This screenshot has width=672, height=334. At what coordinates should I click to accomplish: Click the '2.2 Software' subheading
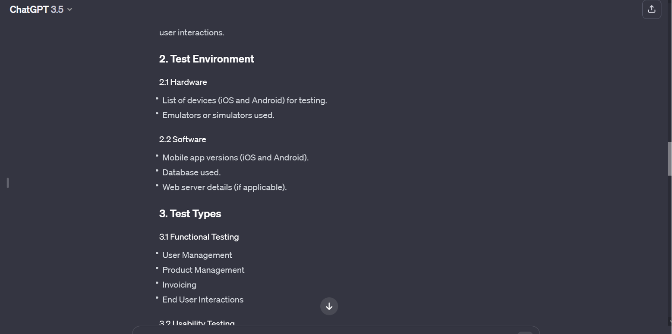point(183,139)
